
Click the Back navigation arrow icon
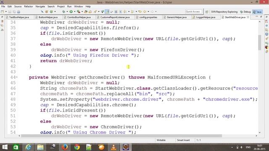click(145, 12)
